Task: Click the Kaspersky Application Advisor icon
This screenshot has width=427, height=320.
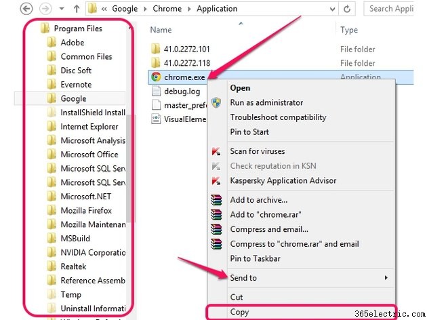Action: 216,181
